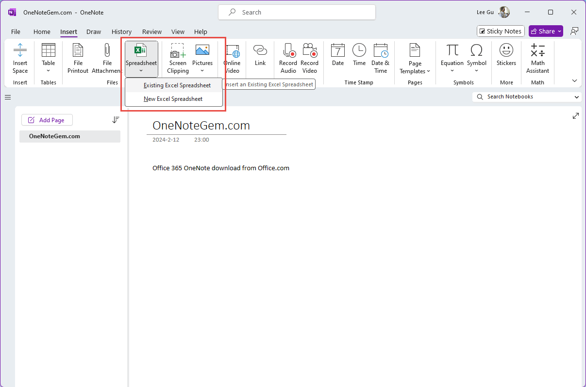Open the Help tab

(201, 32)
